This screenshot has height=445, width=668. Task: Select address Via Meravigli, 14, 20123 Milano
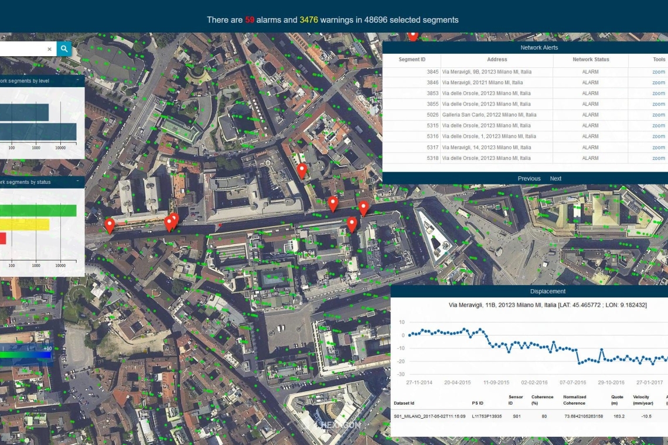pyautogui.click(x=486, y=148)
